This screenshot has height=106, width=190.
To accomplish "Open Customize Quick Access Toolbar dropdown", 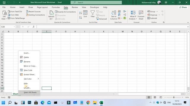I will point(20,2).
